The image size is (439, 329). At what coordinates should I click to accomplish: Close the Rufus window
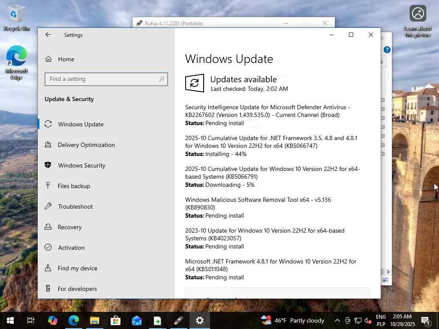(x=325, y=23)
